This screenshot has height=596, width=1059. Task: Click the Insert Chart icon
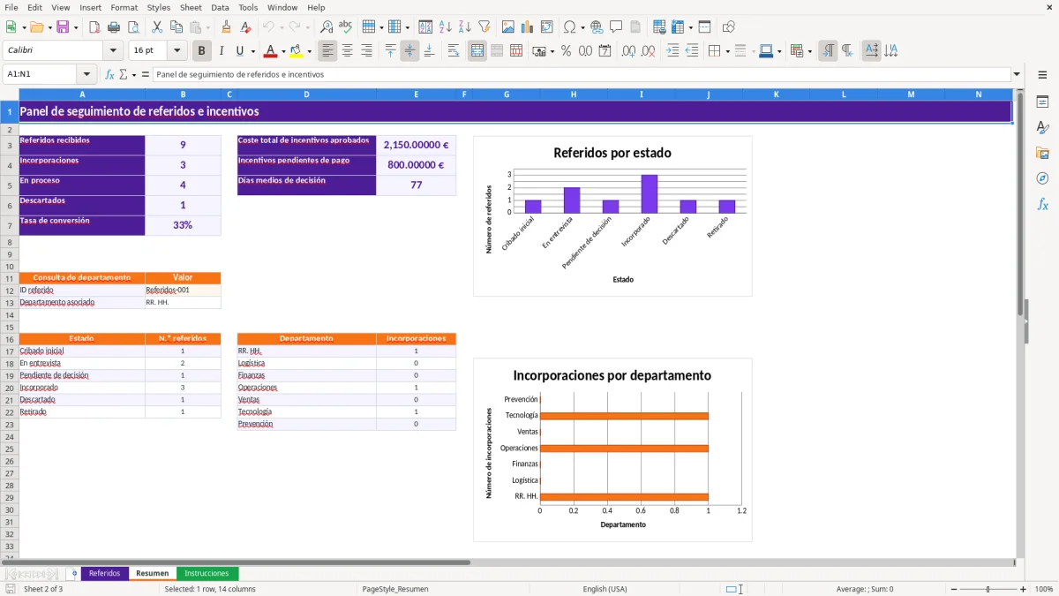(528, 27)
